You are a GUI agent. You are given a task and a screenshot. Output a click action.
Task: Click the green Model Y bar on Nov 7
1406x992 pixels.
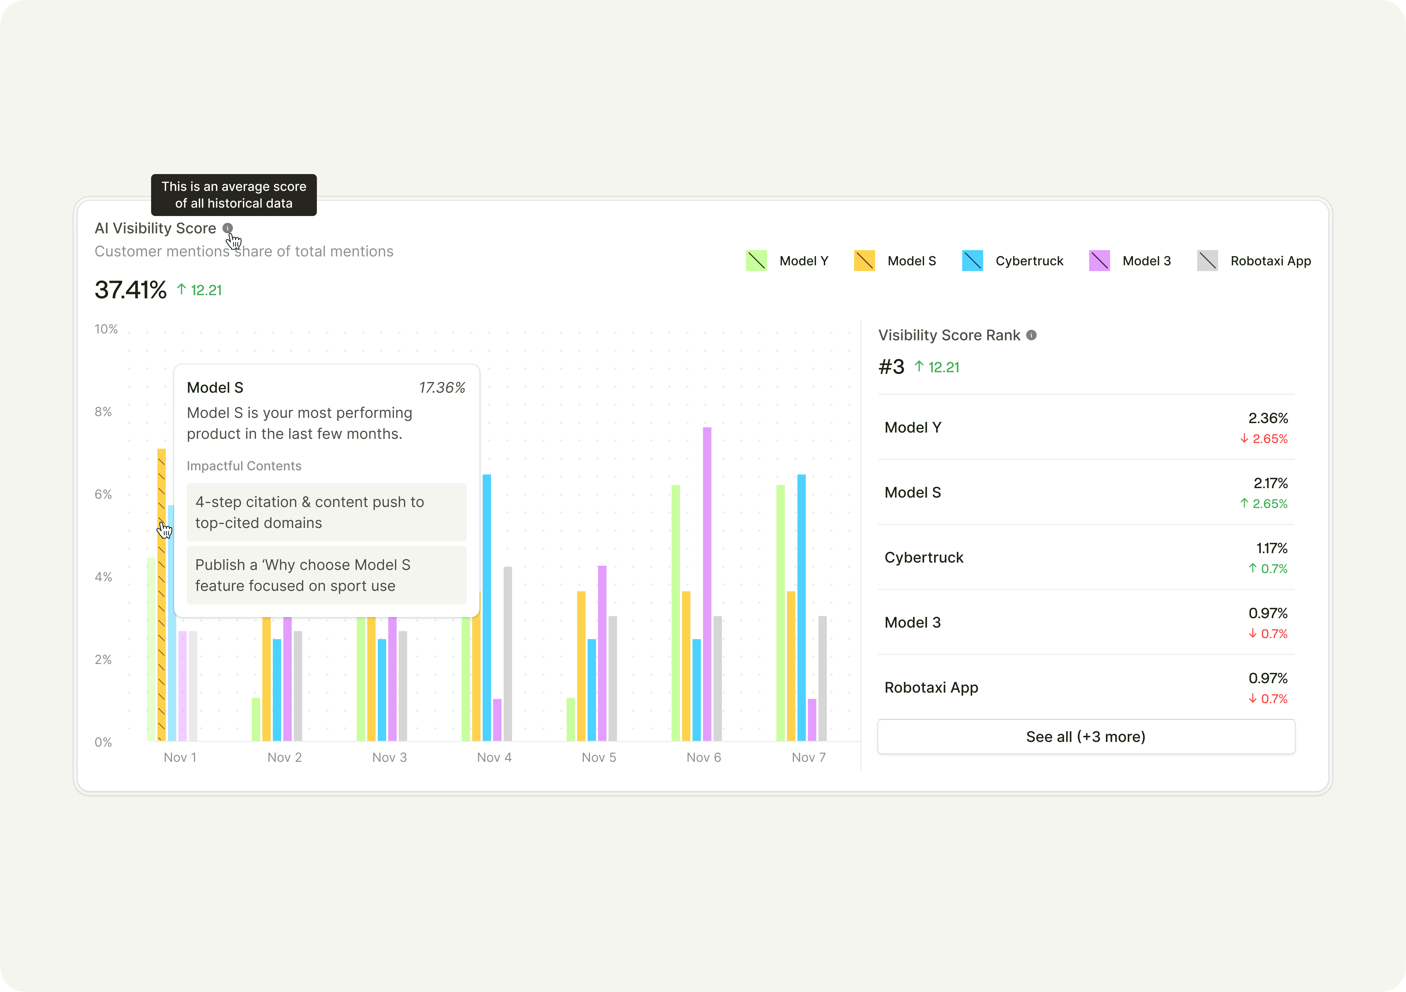coord(780,613)
